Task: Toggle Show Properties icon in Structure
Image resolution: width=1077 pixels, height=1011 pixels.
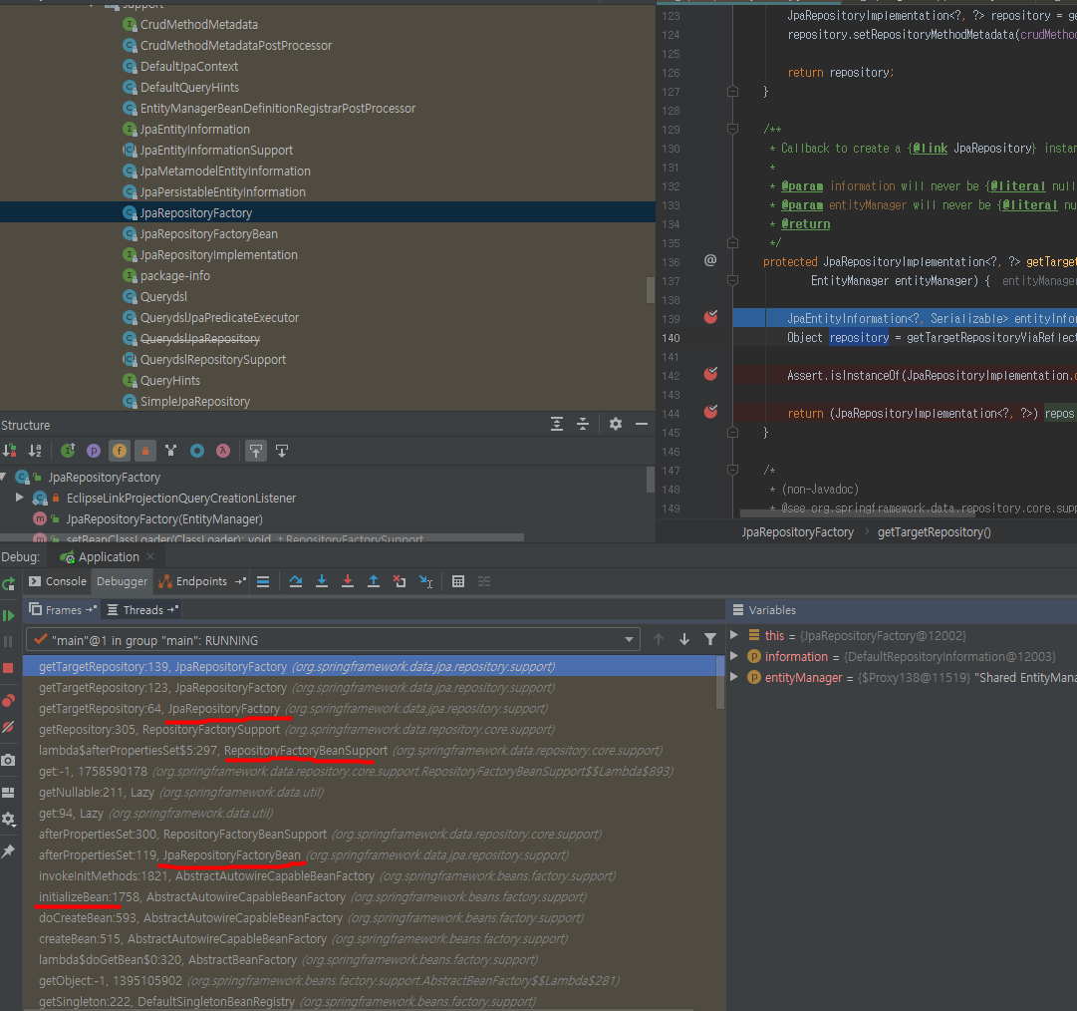Action: pos(94,451)
